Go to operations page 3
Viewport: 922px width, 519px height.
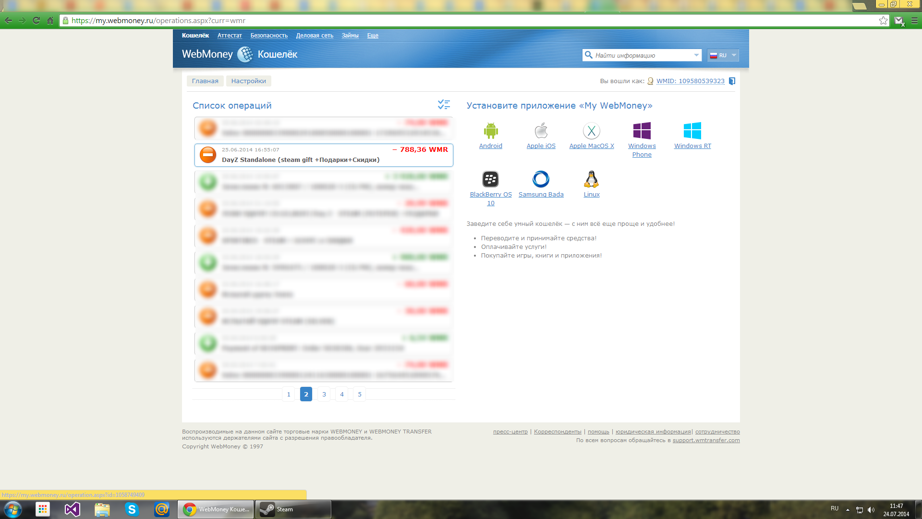[x=324, y=395]
